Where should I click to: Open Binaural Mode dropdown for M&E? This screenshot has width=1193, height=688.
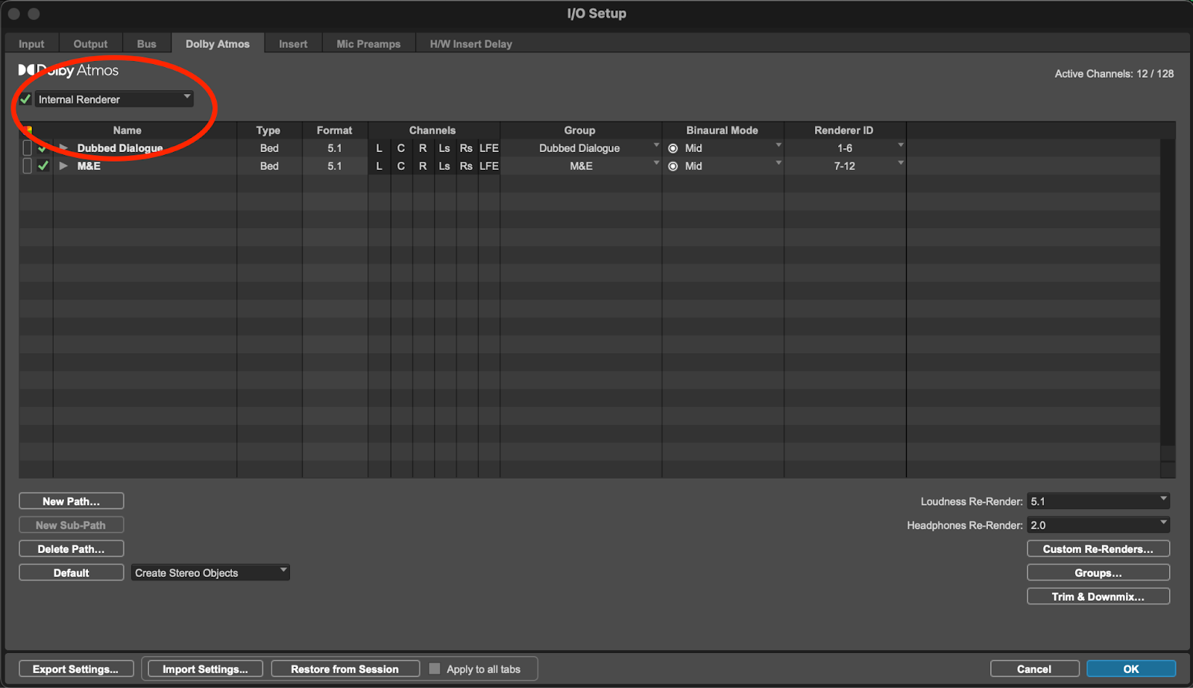click(x=723, y=166)
